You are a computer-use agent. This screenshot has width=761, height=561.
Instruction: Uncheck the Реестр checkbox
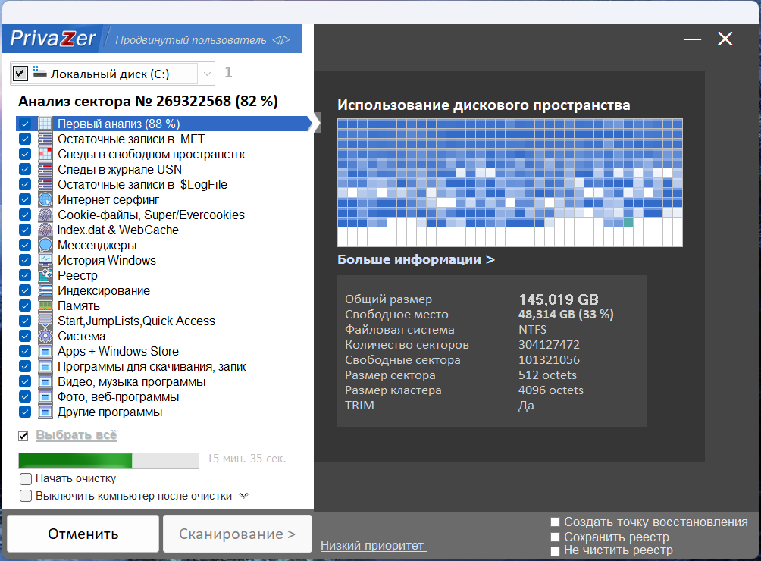click(x=25, y=275)
